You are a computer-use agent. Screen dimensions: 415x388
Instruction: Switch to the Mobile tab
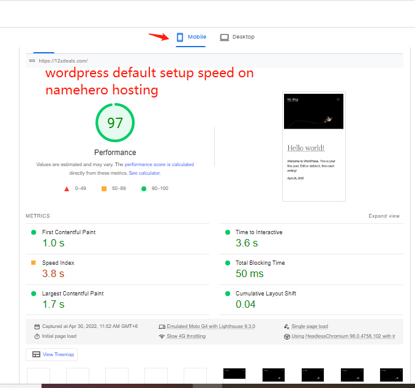pos(191,37)
